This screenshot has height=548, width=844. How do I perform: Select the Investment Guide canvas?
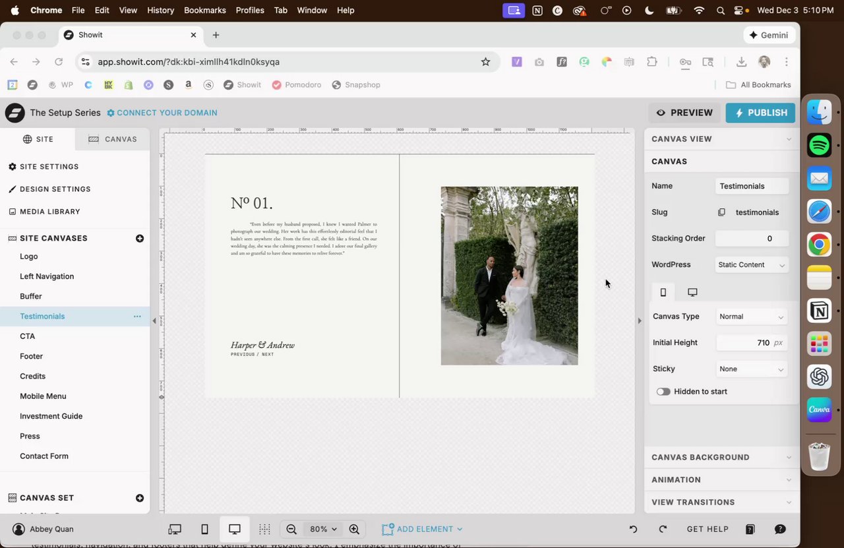pyautogui.click(x=75, y=416)
